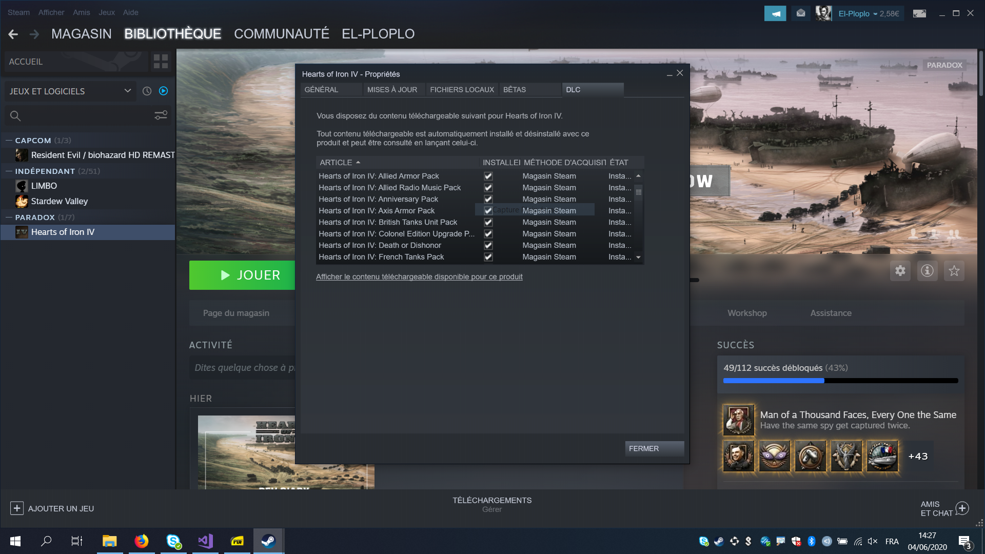Toggle Anniversary Pack installed checkbox
Image resolution: width=985 pixels, height=554 pixels.
tap(488, 199)
